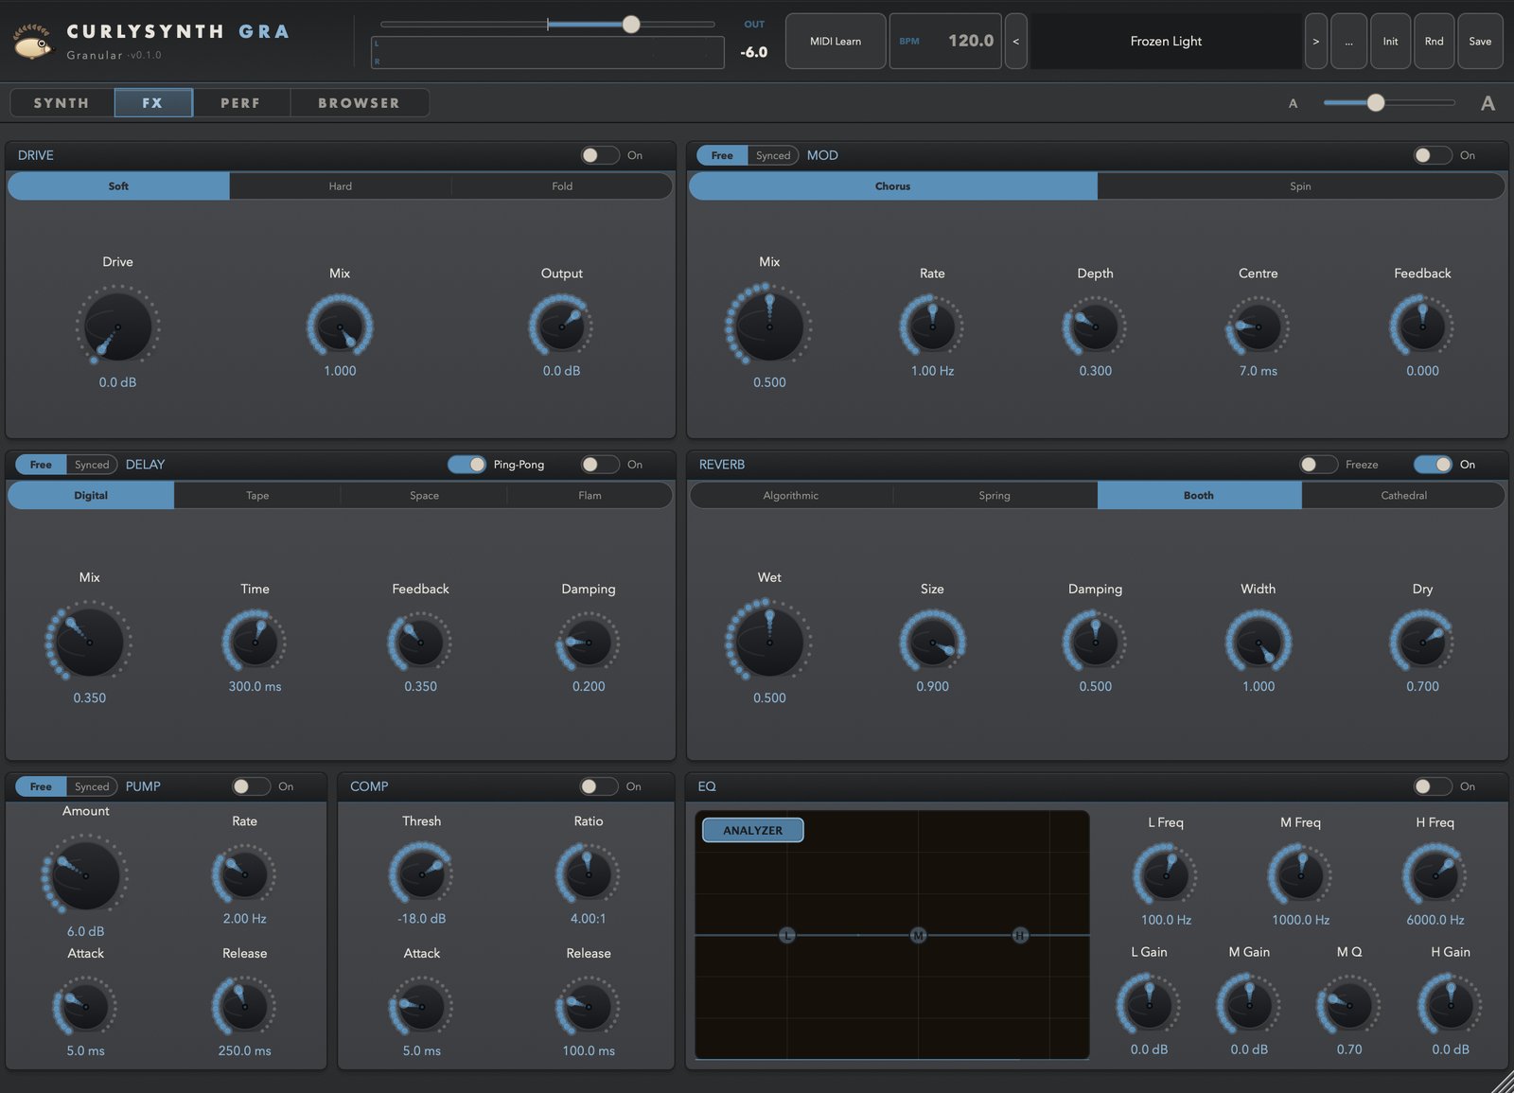Save the current preset
Screen dimensions: 1514x1093
[x=1480, y=41]
